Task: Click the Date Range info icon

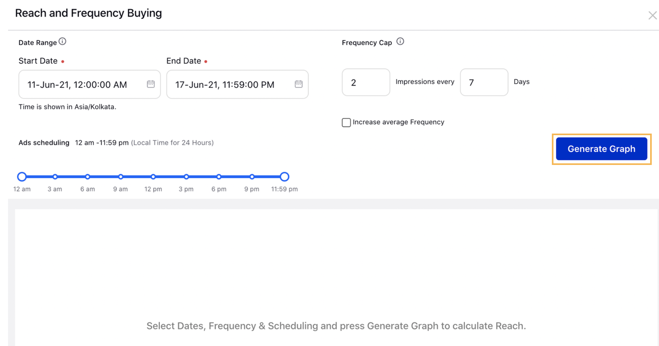Action: (62, 41)
